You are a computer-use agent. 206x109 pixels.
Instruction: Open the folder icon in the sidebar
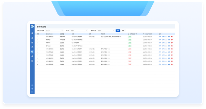coord(32,42)
